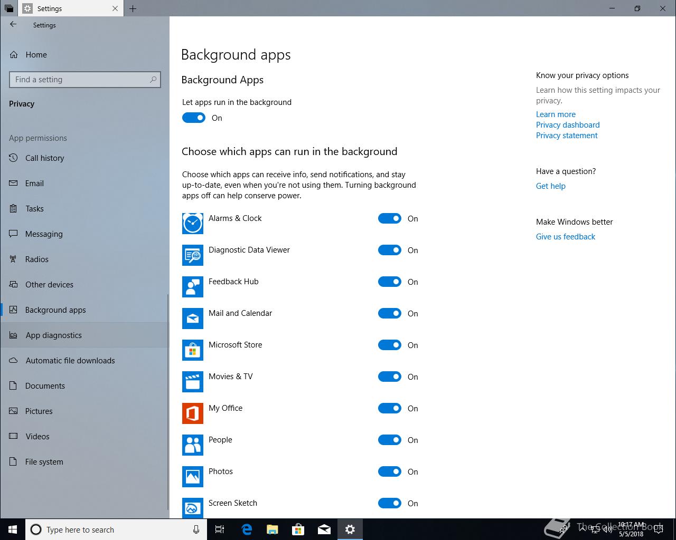Viewport: 676px width, 540px height.
Task: Click the taskbar clock showing 5/5/2018
Action: [x=631, y=529]
